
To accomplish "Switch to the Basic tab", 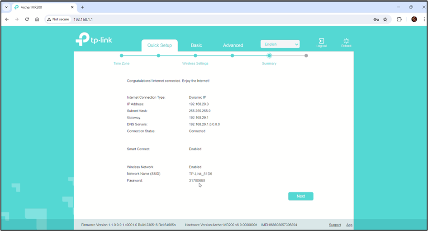I will point(196,45).
